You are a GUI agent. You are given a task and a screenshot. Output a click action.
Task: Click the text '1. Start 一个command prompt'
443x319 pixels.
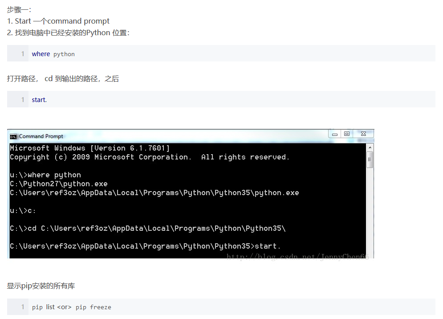pos(58,21)
